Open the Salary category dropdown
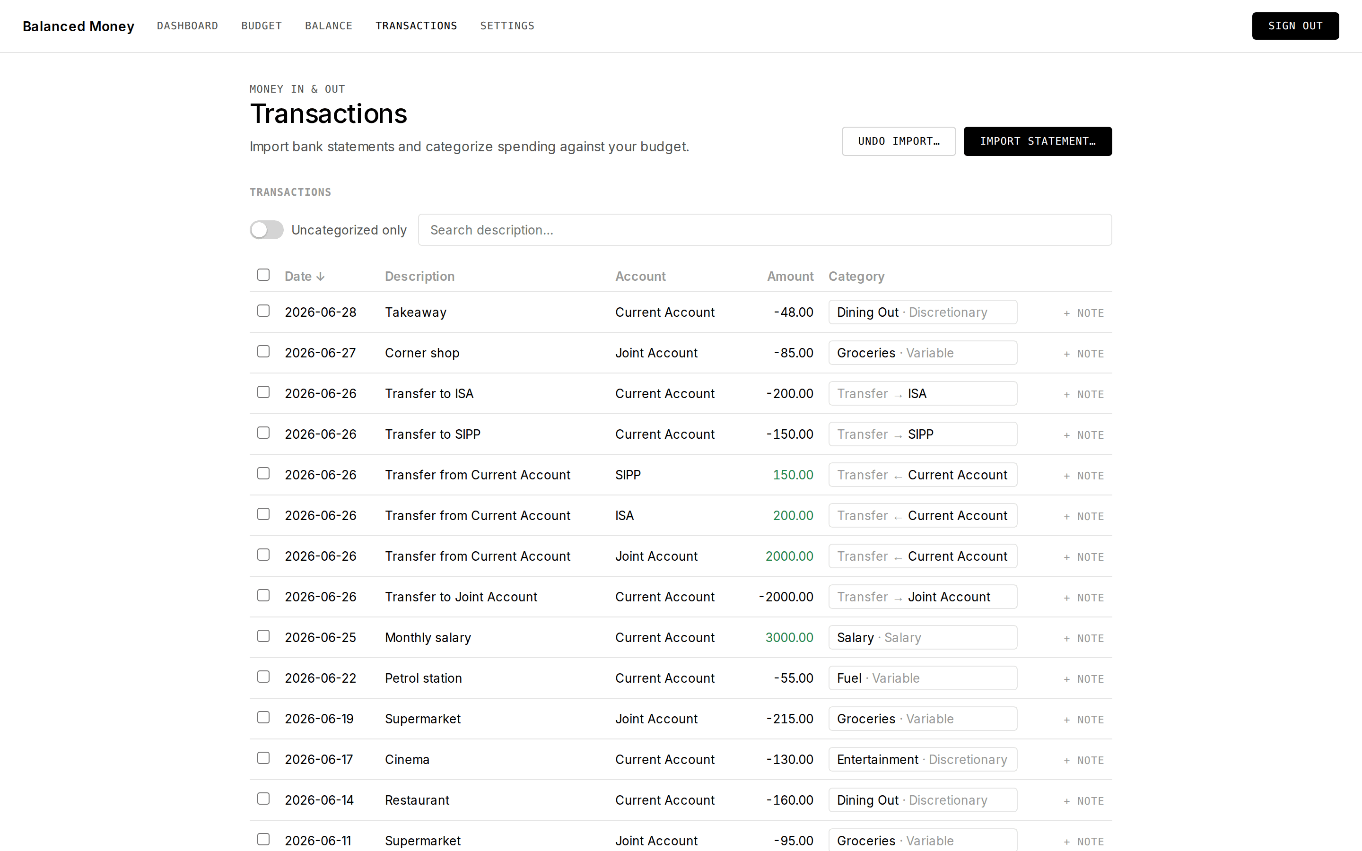 (923, 638)
